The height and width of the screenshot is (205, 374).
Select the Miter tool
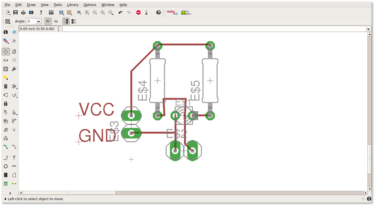click(14, 121)
